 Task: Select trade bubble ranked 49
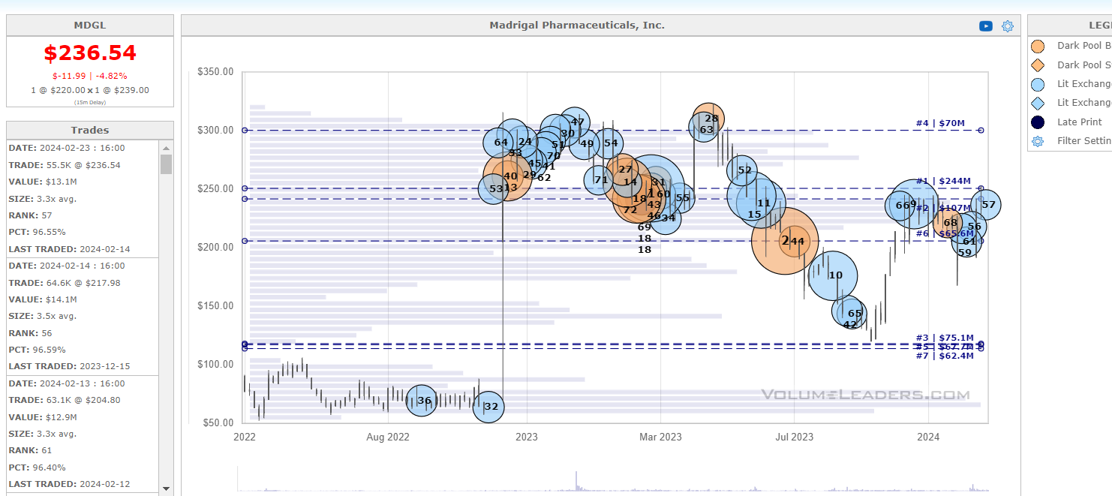pyautogui.click(x=585, y=144)
